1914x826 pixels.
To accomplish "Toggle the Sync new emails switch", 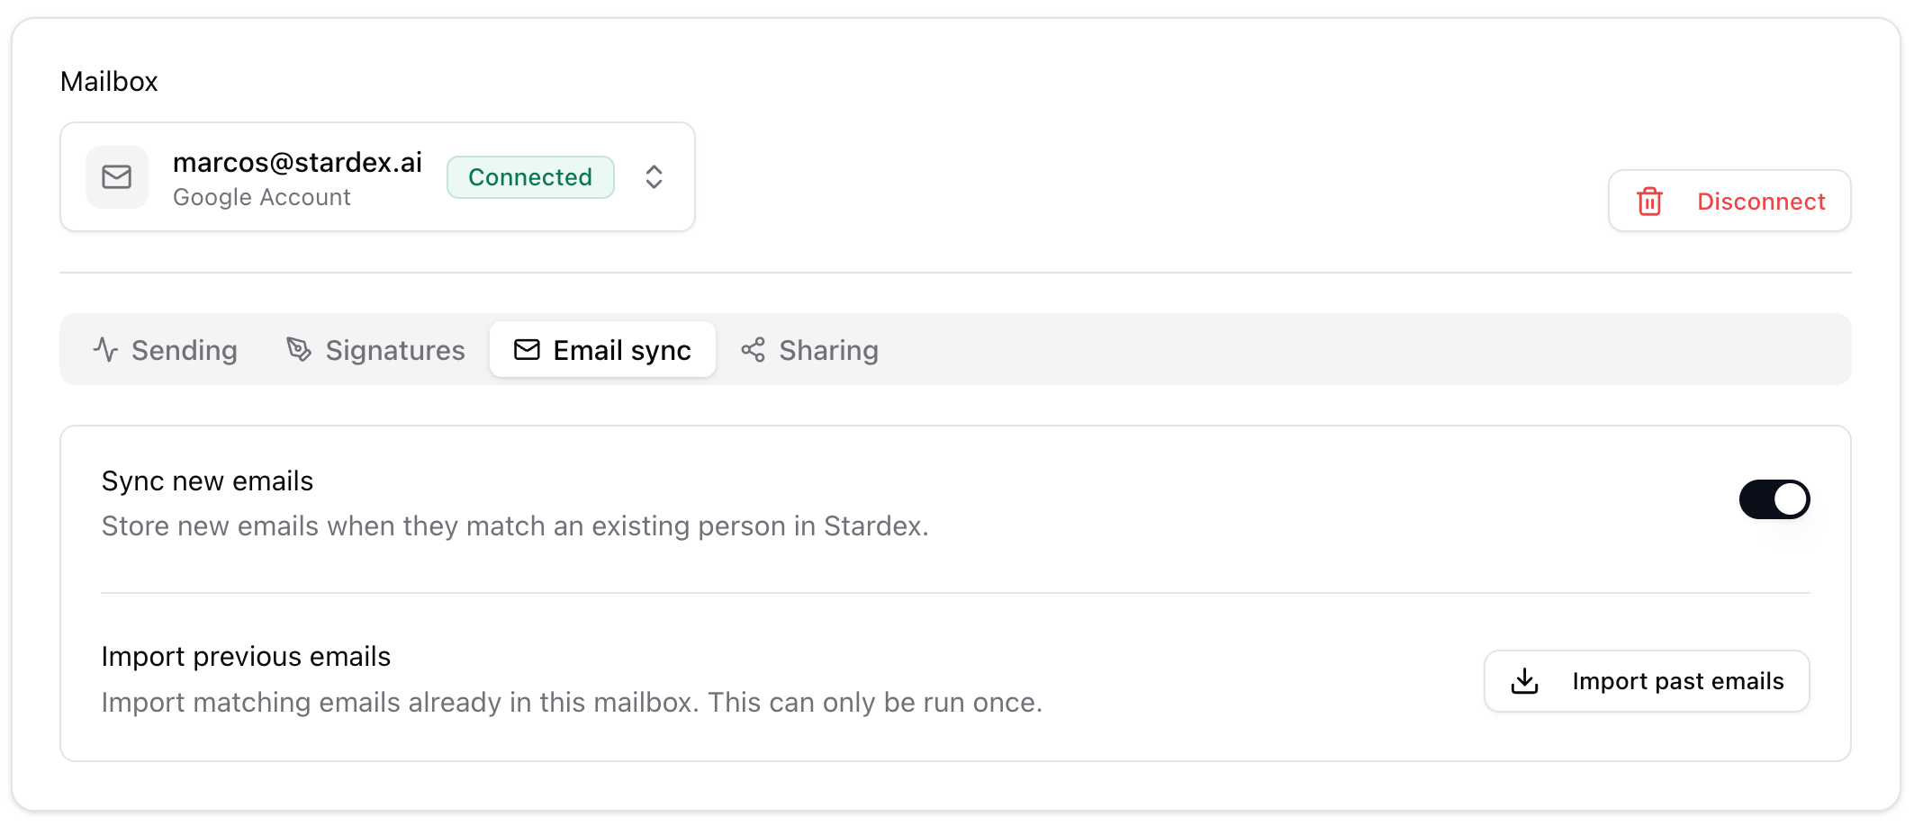I will coord(1774,499).
